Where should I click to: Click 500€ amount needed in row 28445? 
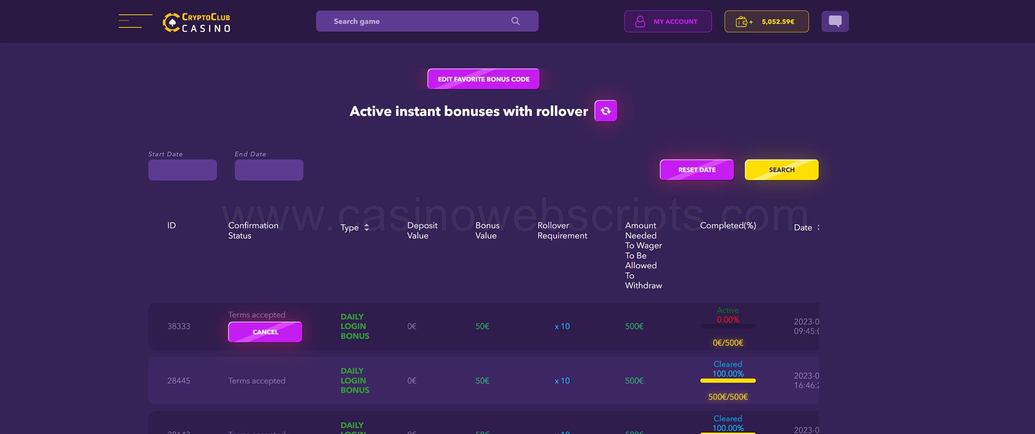634,381
